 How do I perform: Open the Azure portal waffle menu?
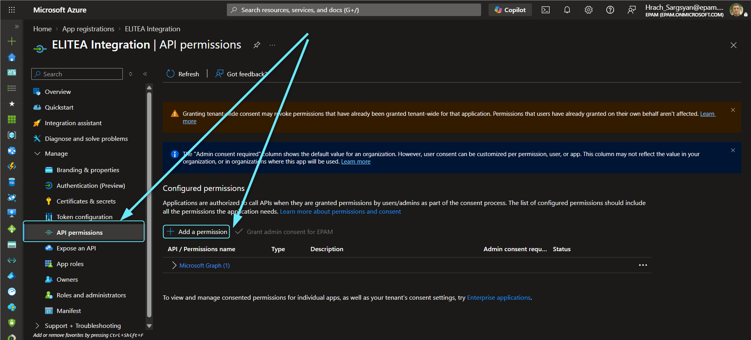point(12,10)
